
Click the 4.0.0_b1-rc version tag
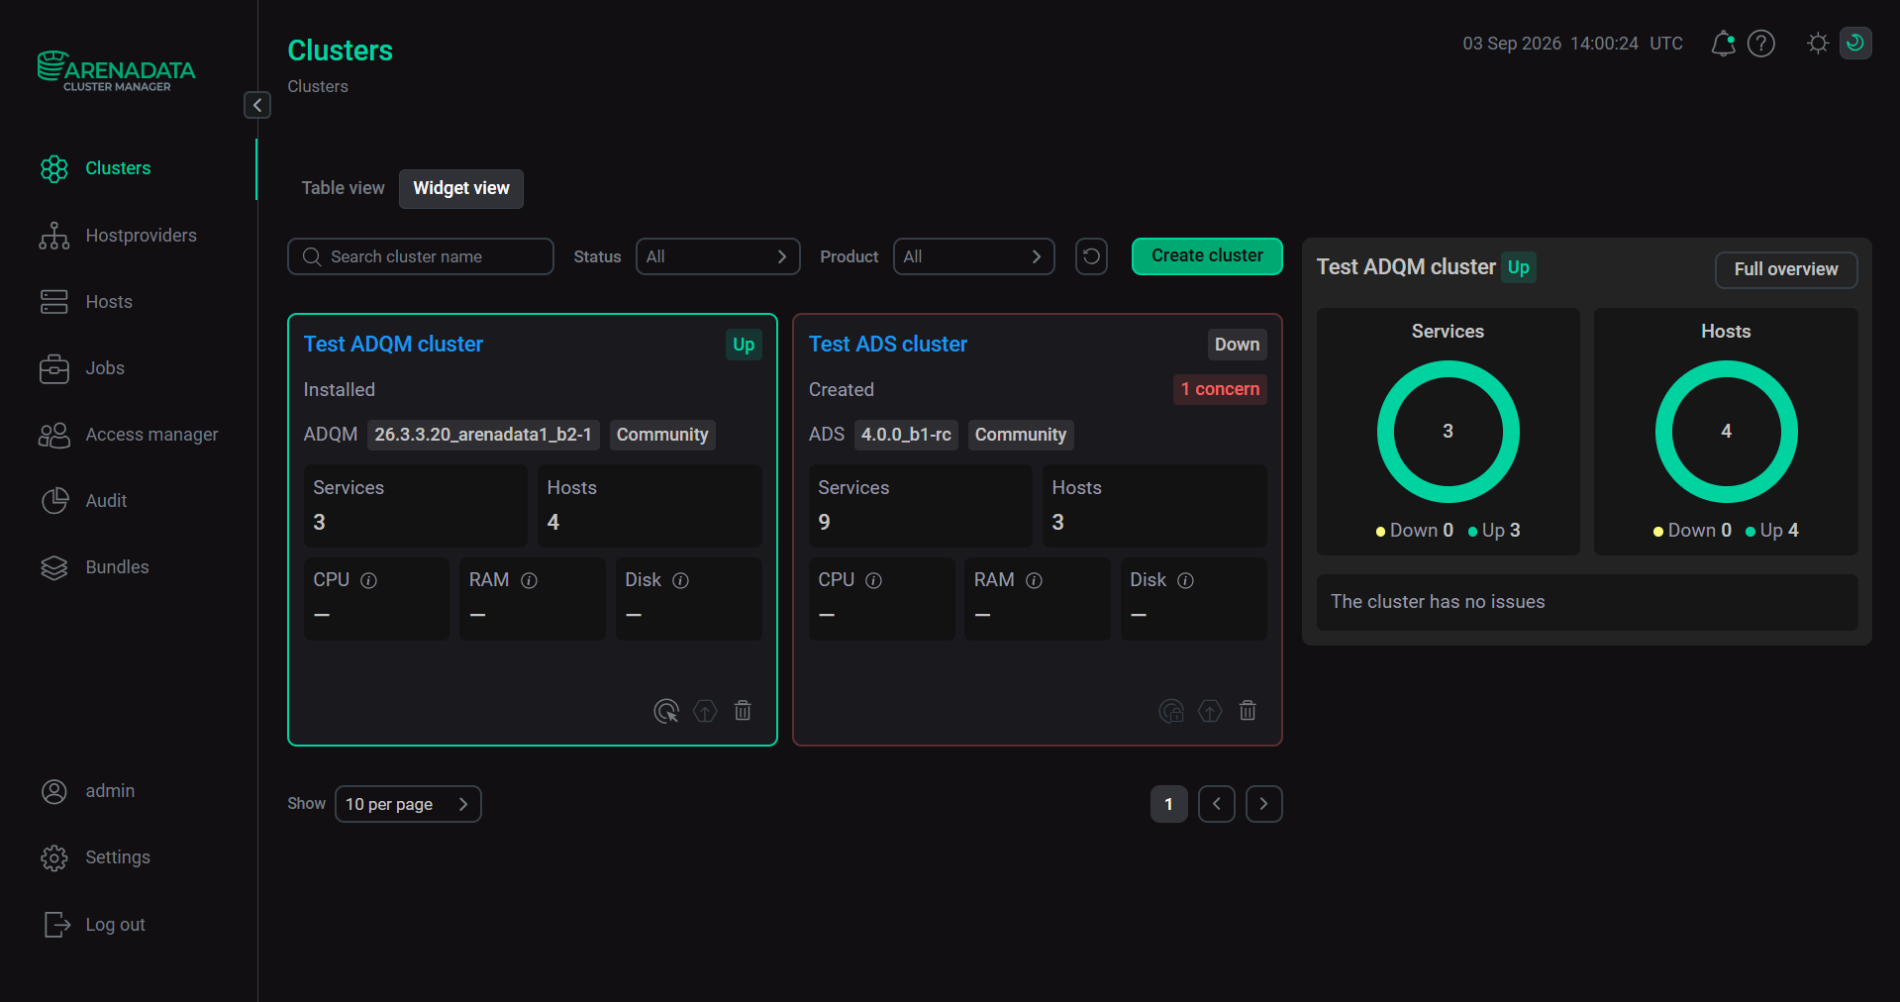[x=906, y=435]
